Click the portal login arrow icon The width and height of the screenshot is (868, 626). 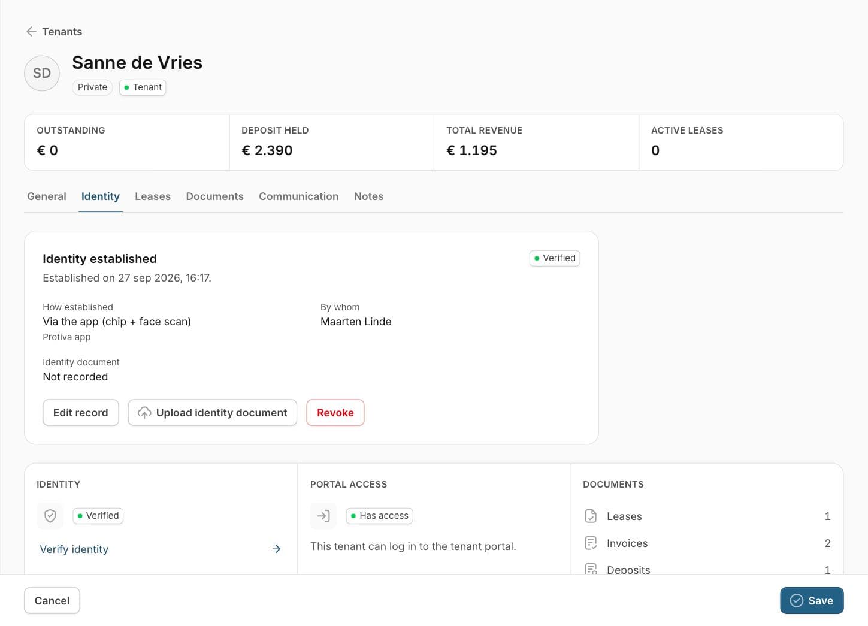pyautogui.click(x=323, y=516)
